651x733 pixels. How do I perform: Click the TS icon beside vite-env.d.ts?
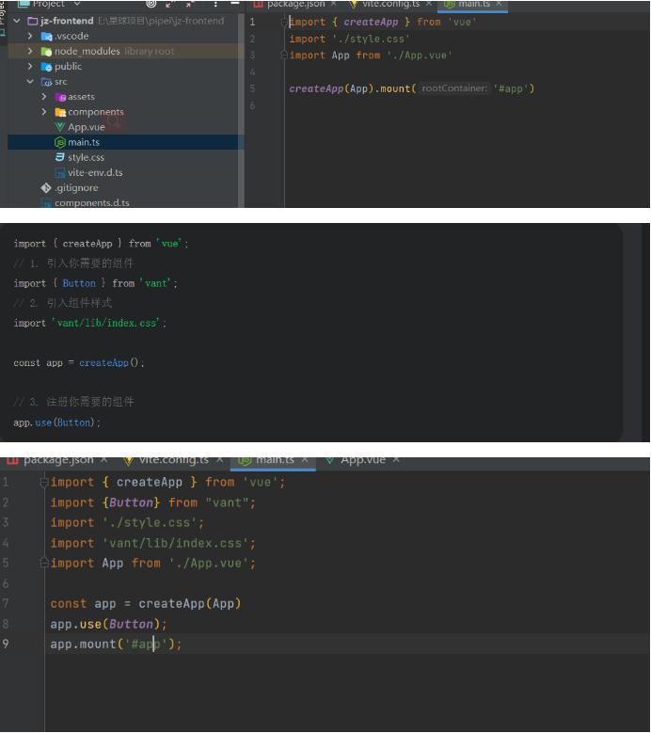pos(60,172)
